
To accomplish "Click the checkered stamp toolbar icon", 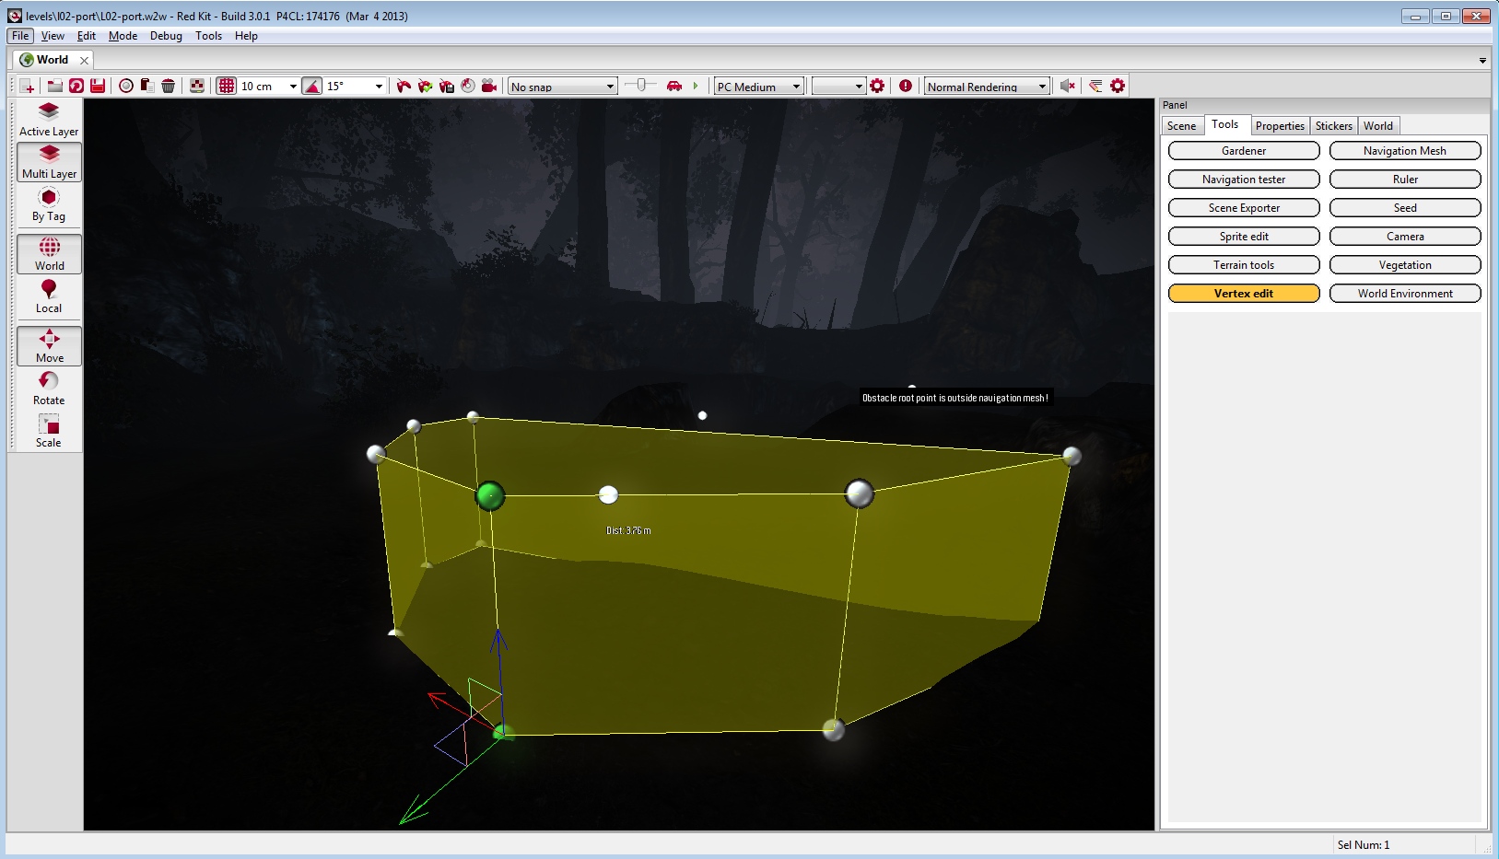I will 197,86.
